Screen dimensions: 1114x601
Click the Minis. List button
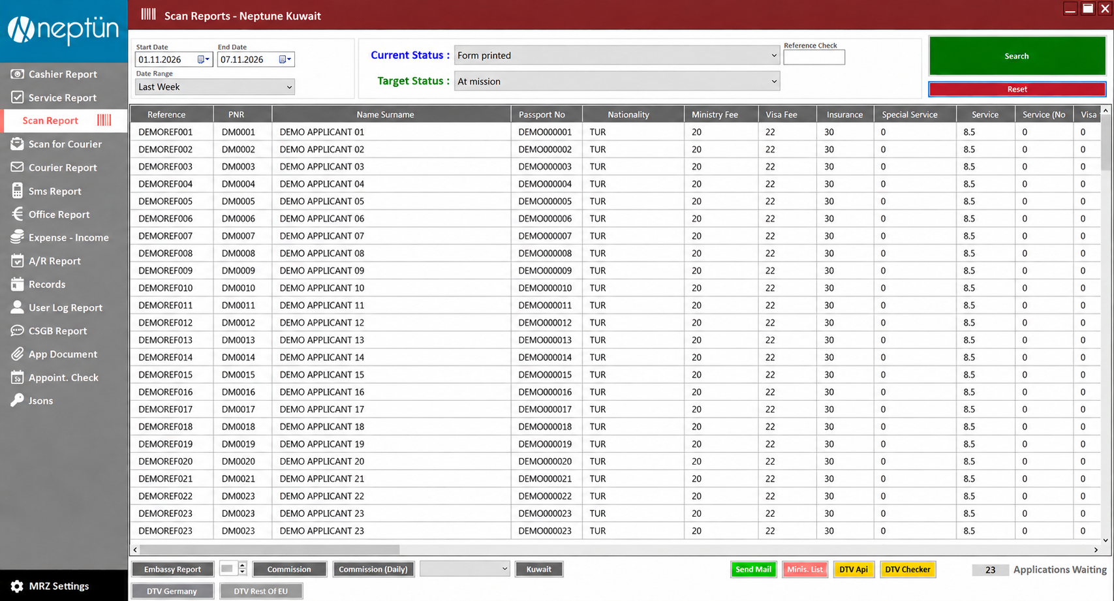click(x=805, y=569)
